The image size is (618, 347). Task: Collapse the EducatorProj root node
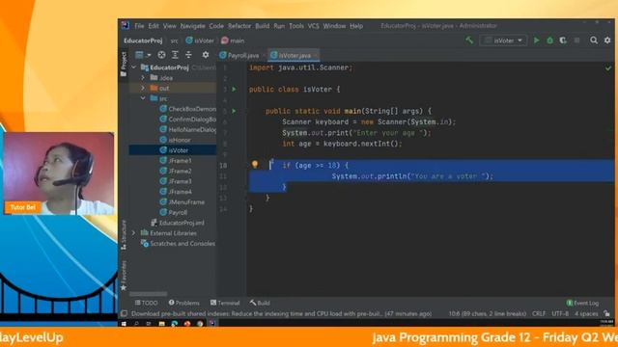point(134,67)
